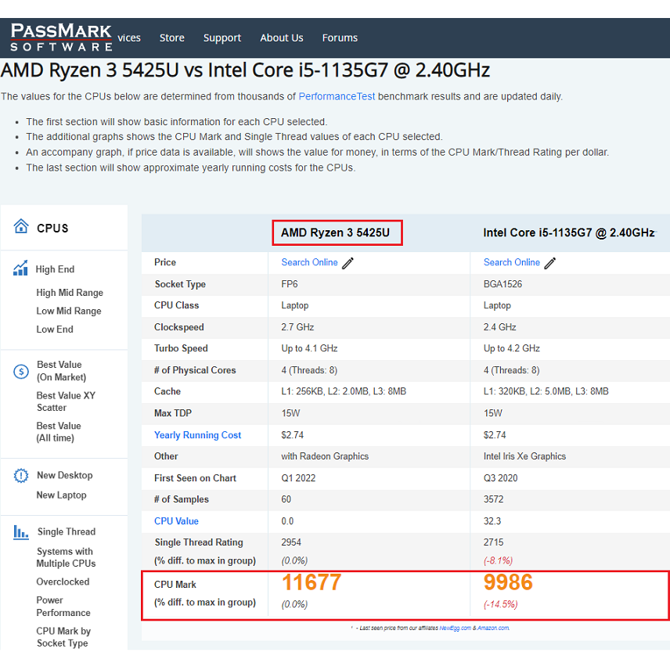Open the CPU Value link

(x=176, y=521)
